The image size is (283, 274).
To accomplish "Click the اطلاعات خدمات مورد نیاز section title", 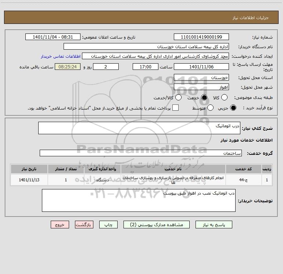I will (246, 140).
